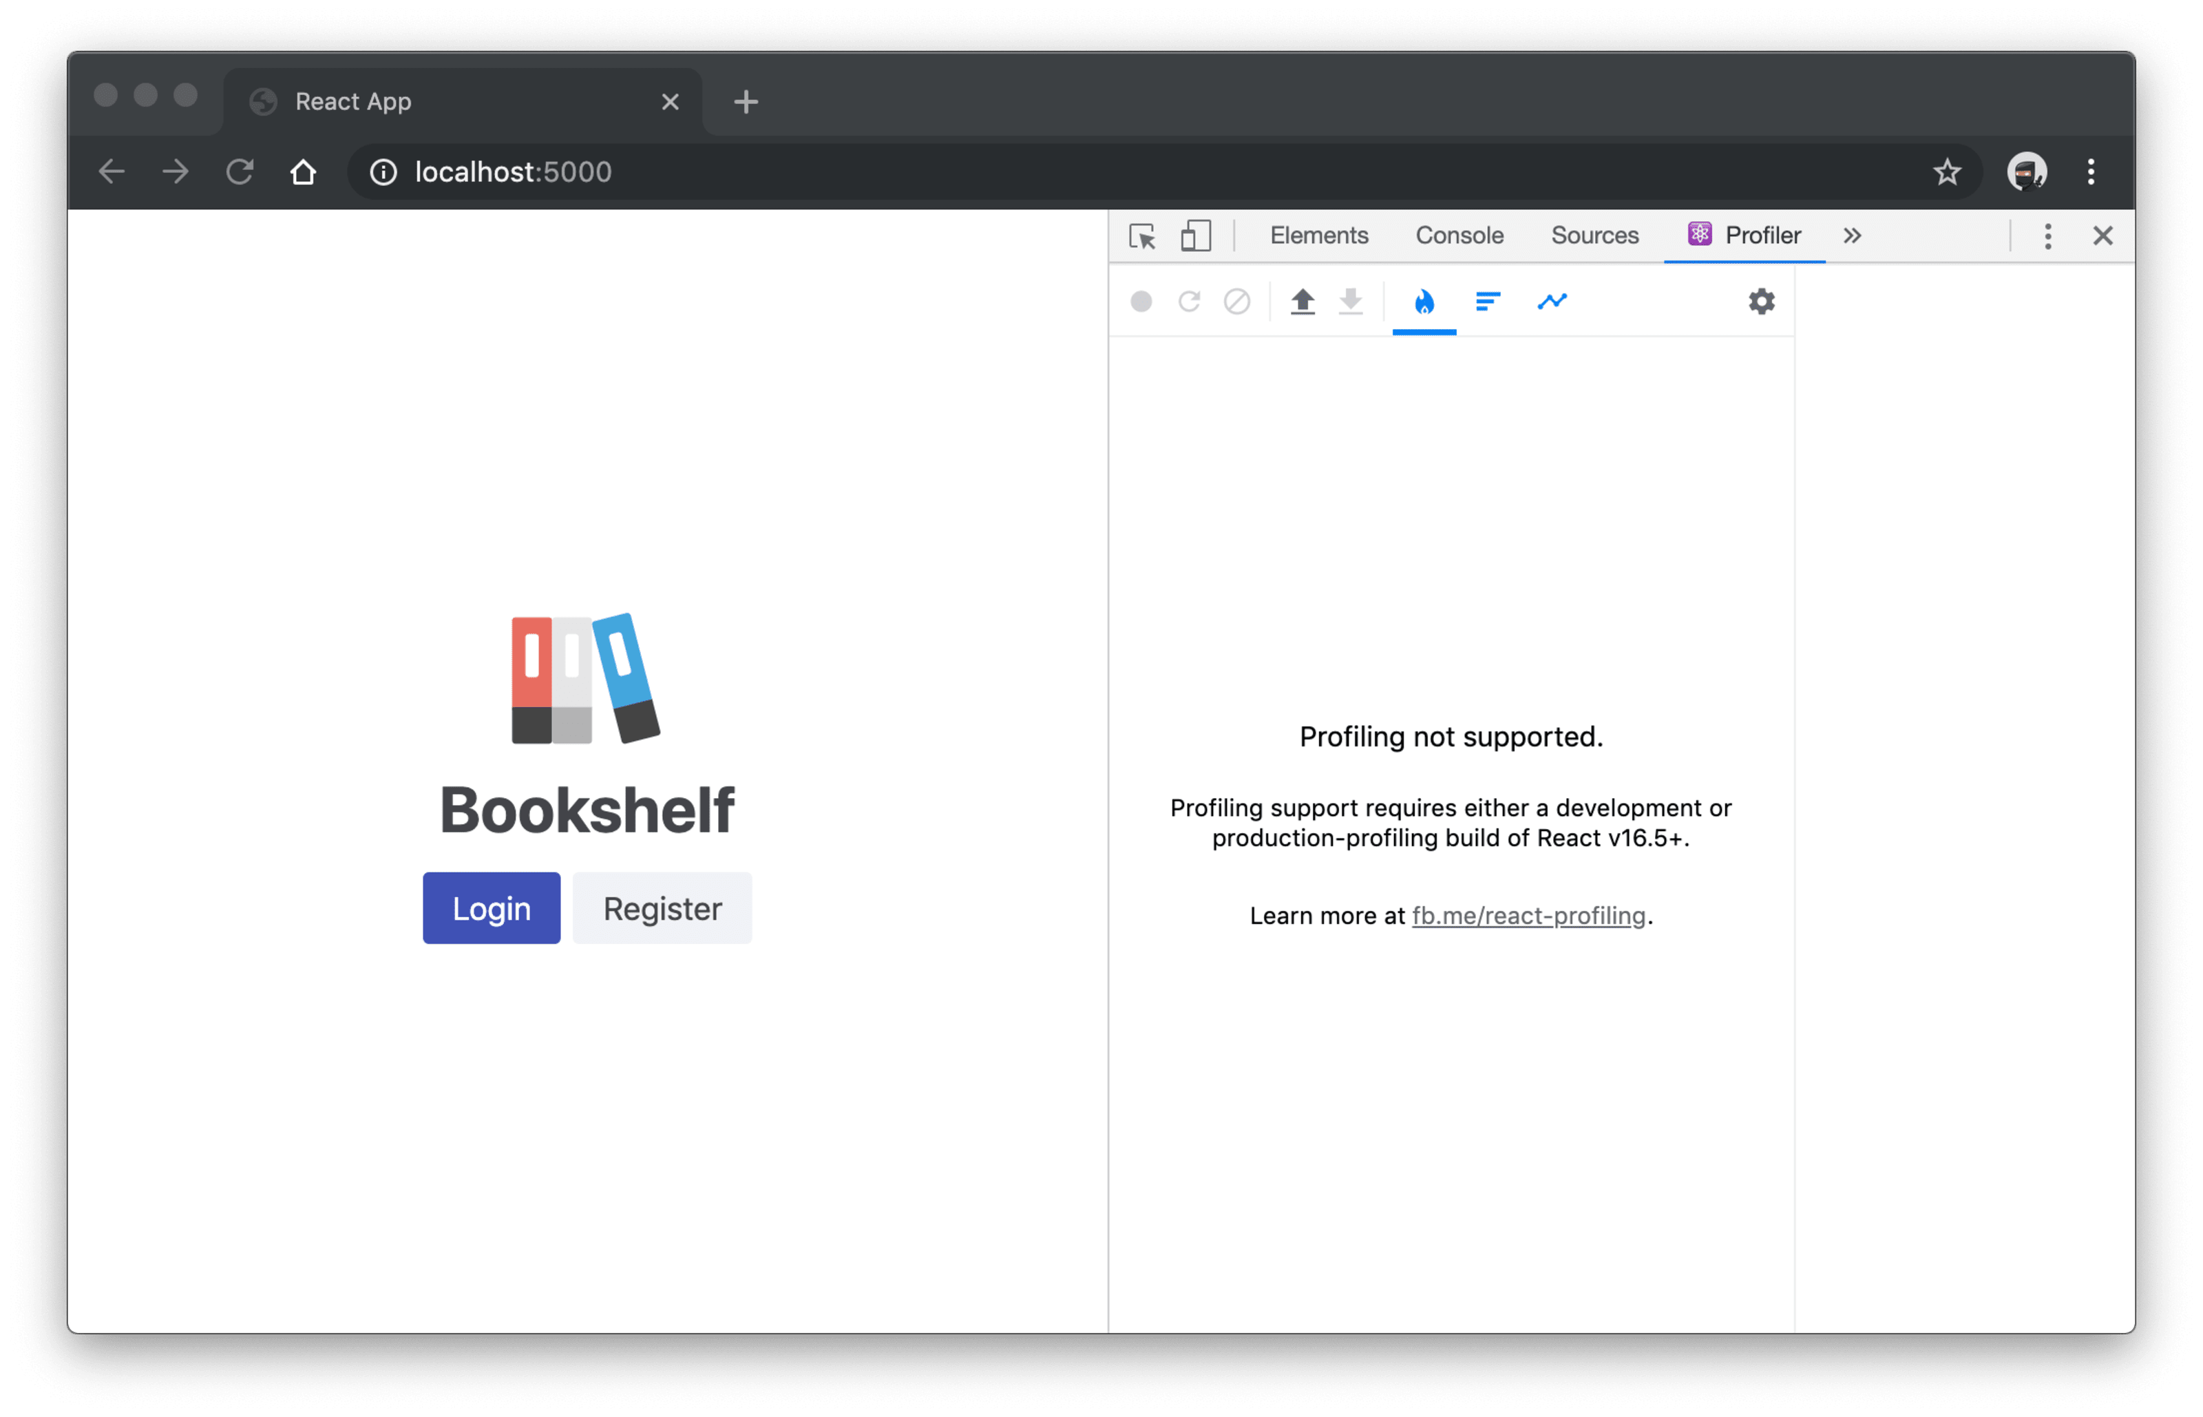Activate the inspect element picker
Viewport: 2203px width, 1417px height.
[1142, 236]
